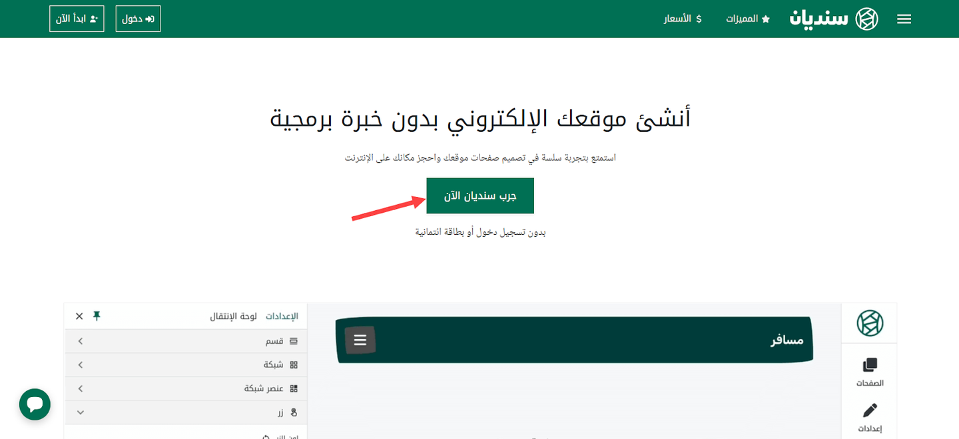Click hamburger menu in مسافر preview header
959x439 pixels.
(360, 340)
